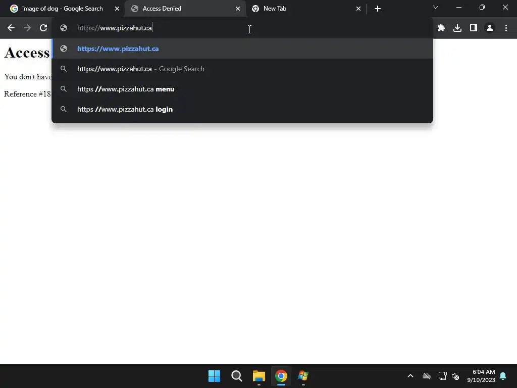
Task: Go back to the previous page
Action: point(11,28)
